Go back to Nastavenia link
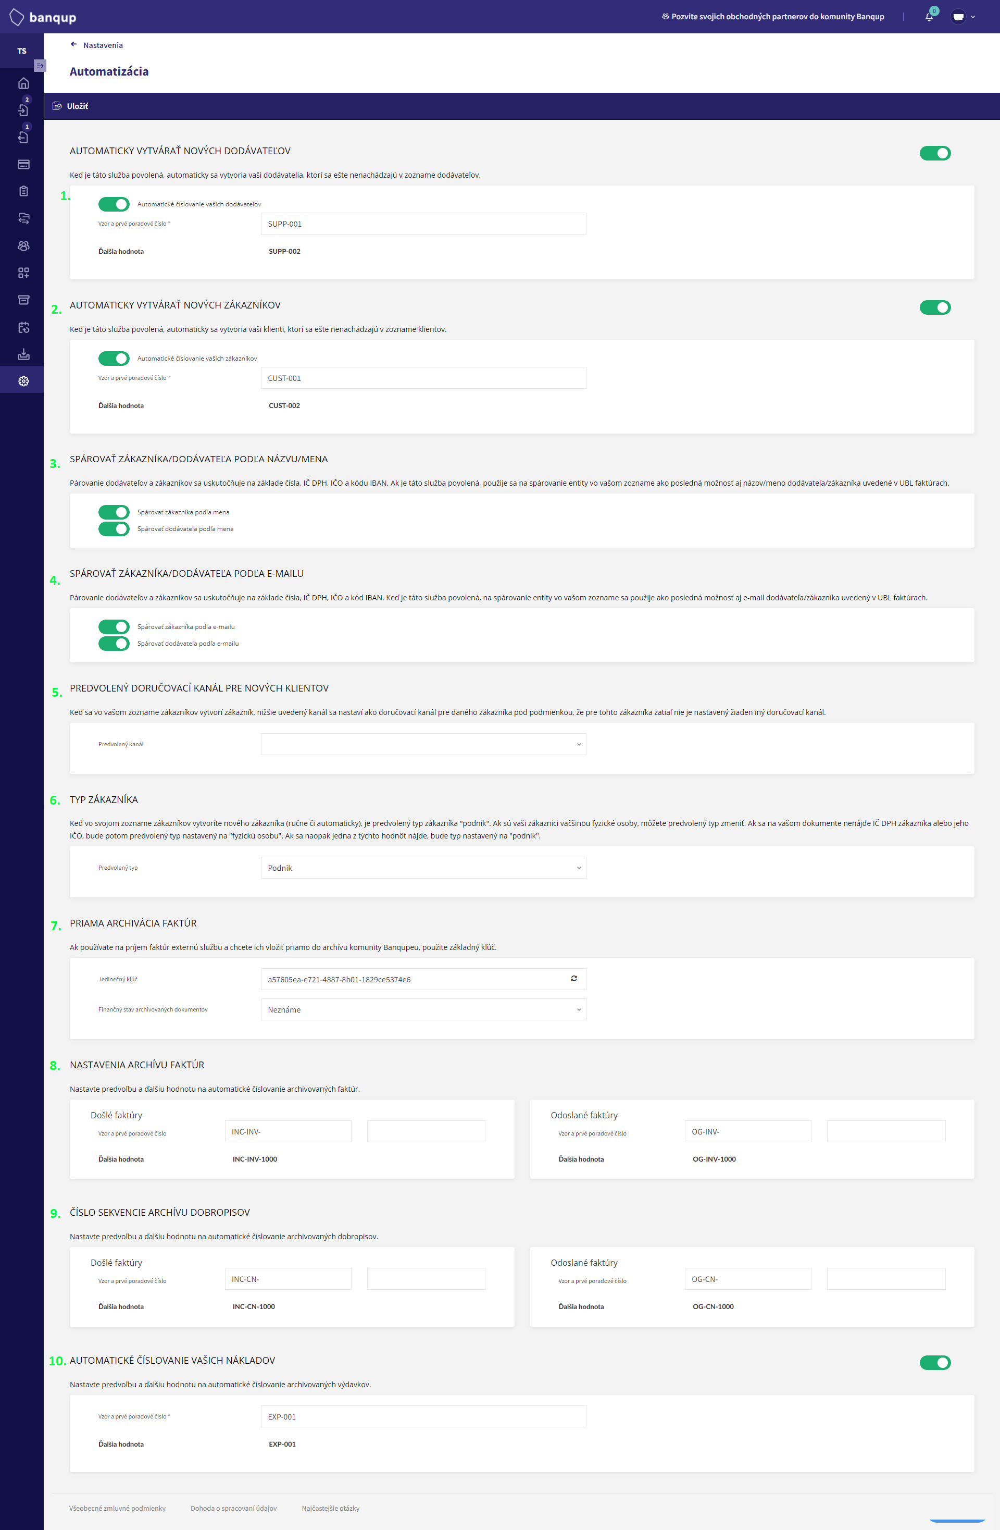This screenshot has width=1000, height=1530. click(103, 46)
